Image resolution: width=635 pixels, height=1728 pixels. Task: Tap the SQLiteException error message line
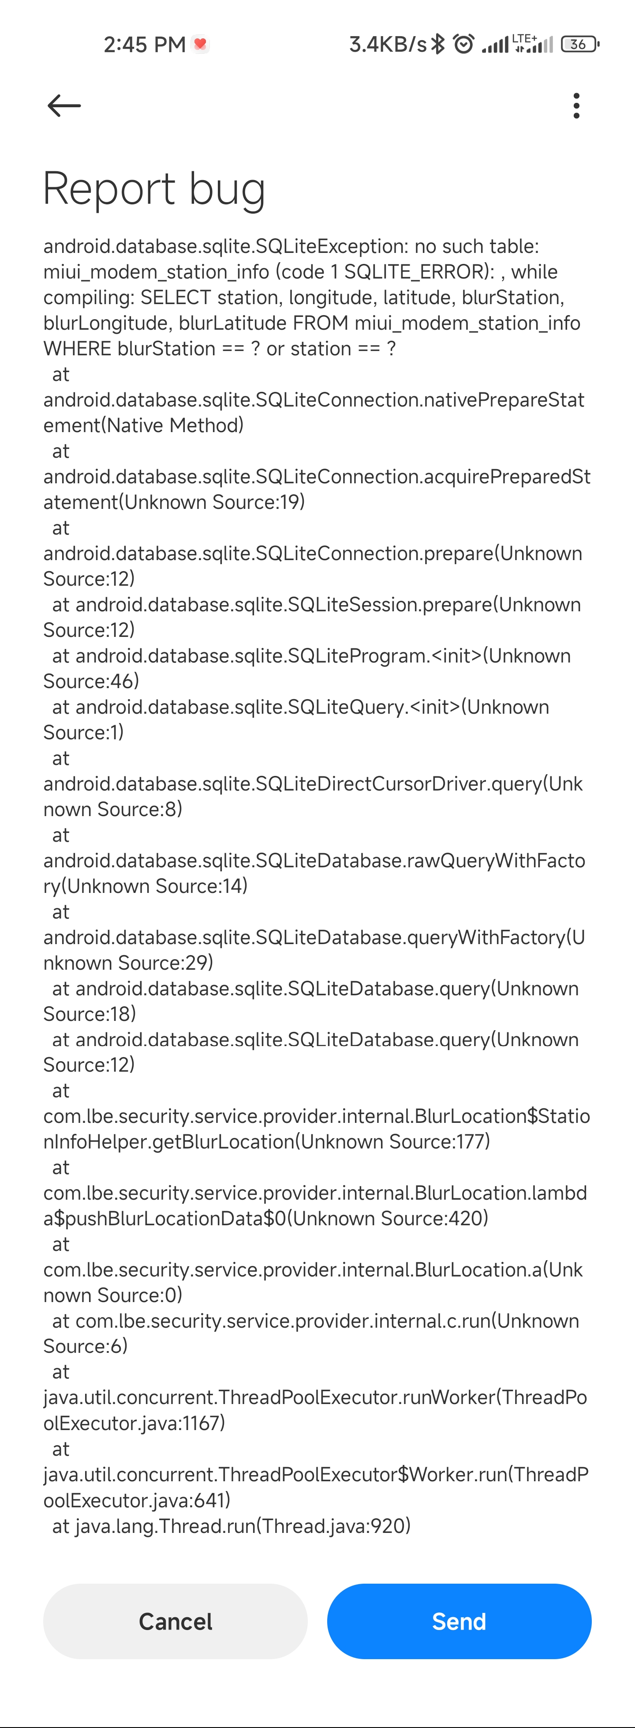pos(291,246)
